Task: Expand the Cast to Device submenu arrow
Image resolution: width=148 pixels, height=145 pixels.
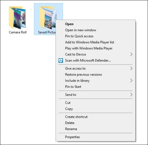Action: (x=131, y=54)
